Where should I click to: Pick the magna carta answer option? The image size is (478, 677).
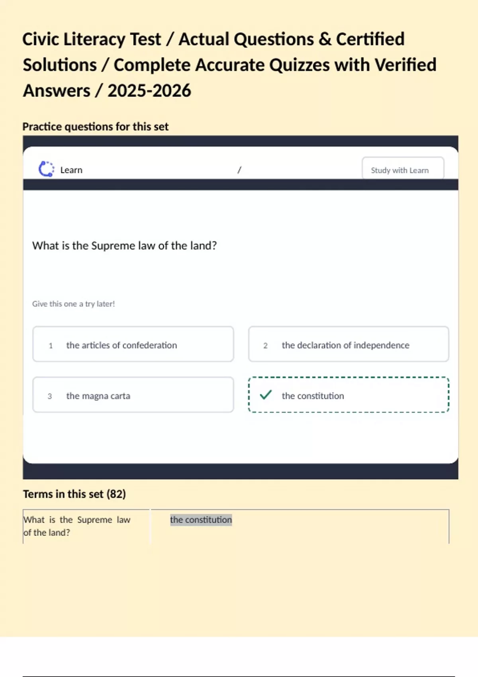(133, 395)
